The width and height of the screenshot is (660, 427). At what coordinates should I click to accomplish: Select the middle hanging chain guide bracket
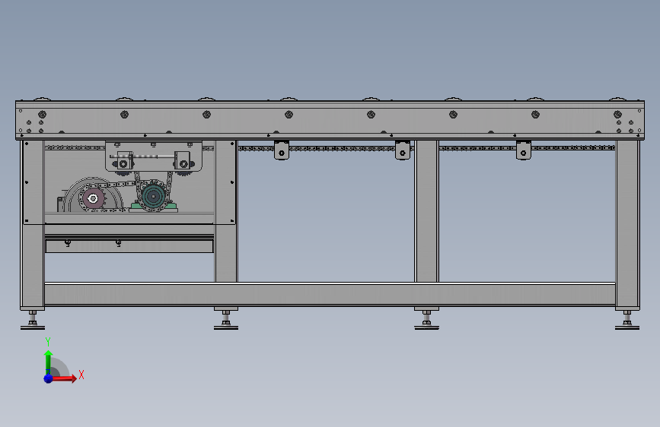(403, 150)
